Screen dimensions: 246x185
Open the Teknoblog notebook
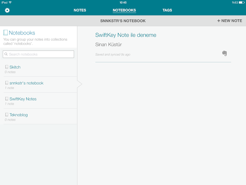pos(40,116)
